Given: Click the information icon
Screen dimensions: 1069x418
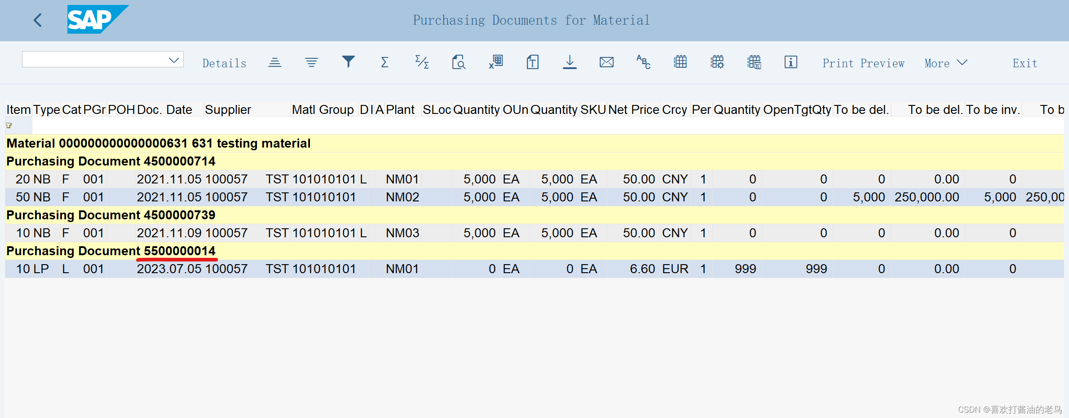Looking at the screenshot, I should (x=791, y=62).
